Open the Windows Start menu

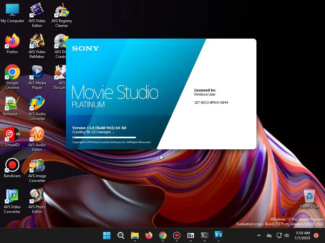(107, 235)
